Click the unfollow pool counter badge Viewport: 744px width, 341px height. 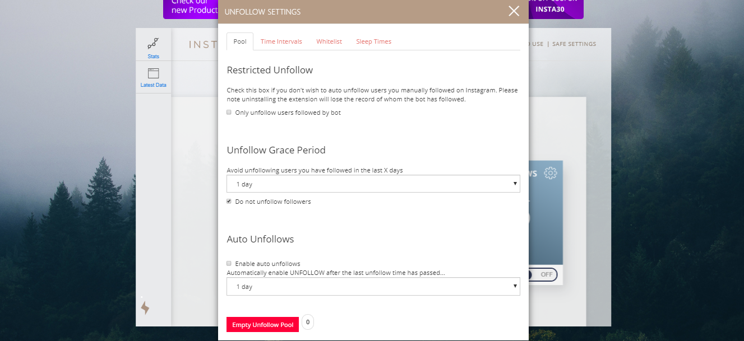[x=307, y=322]
